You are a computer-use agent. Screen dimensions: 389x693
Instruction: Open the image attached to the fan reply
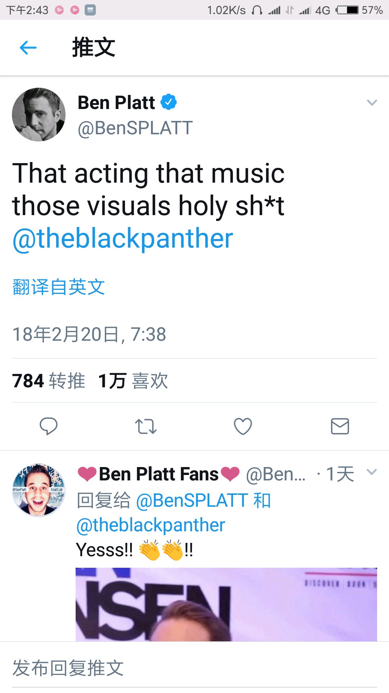226,605
